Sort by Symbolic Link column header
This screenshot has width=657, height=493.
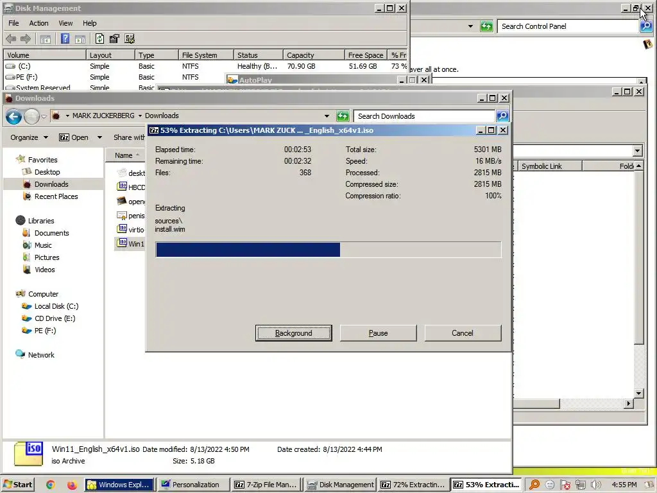(550, 166)
